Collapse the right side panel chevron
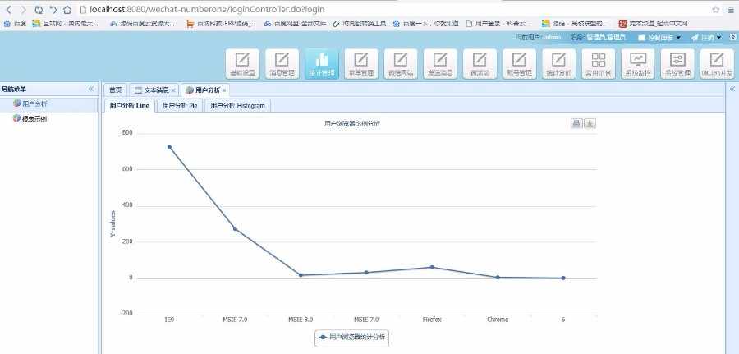Viewport: 739px width, 354px height. click(732, 89)
